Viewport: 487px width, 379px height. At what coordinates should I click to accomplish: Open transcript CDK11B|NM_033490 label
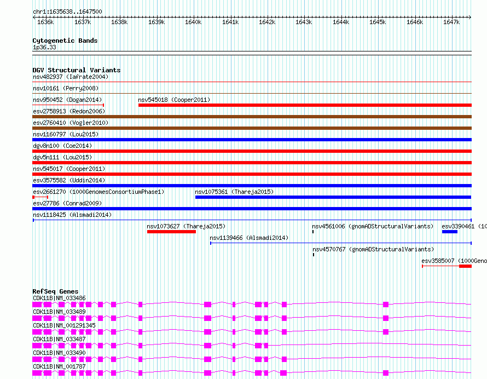59,353
